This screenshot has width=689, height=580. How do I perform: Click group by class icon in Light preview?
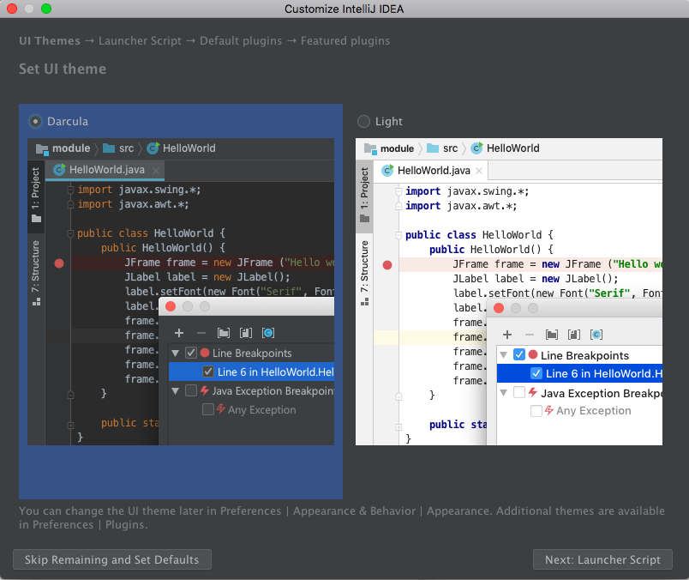pos(596,335)
